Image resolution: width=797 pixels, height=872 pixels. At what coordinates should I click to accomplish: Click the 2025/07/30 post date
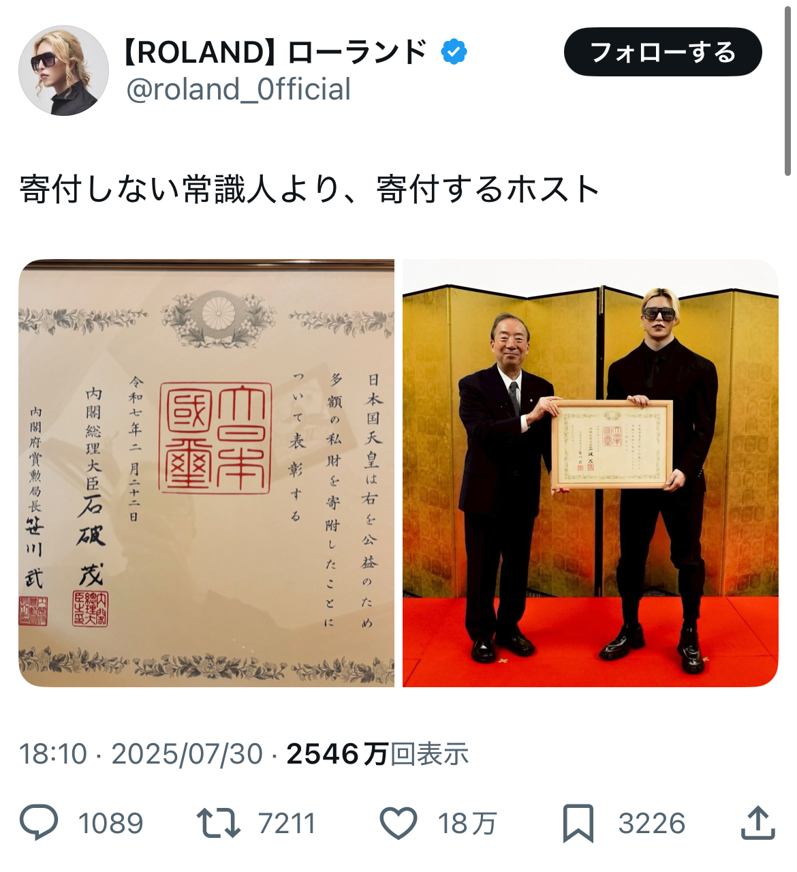[187, 754]
